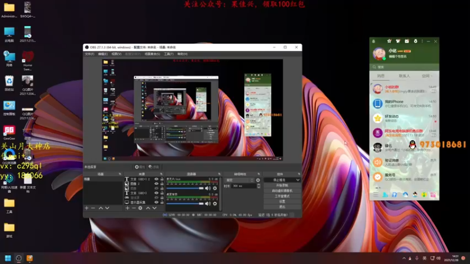Click the 开始录制 button in OBS controls
The height and width of the screenshot is (264, 470).
tap(283, 185)
